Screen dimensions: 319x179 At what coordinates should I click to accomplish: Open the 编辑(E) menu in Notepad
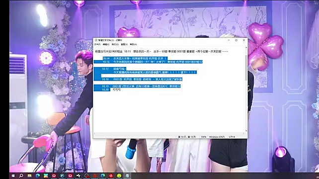click(x=106, y=44)
